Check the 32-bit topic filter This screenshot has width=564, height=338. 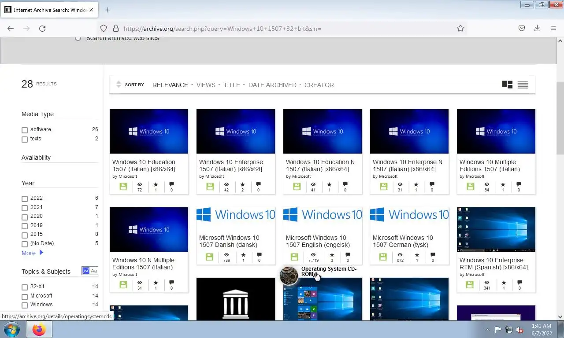click(x=25, y=287)
